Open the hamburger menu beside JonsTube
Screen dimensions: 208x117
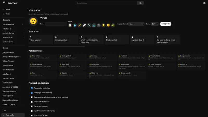[4, 3]
